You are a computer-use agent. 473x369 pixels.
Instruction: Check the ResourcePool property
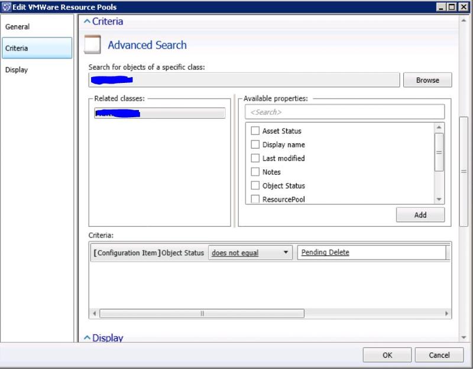[x=255, y=199]
